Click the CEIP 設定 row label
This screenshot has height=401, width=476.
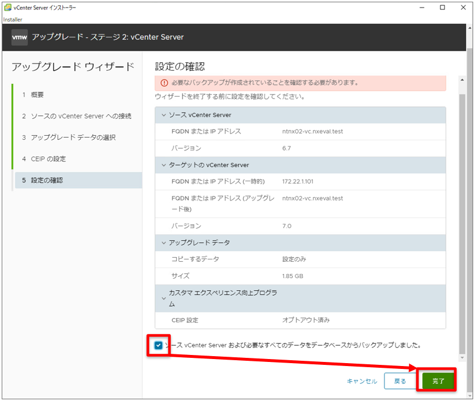[x=184, y=321]
